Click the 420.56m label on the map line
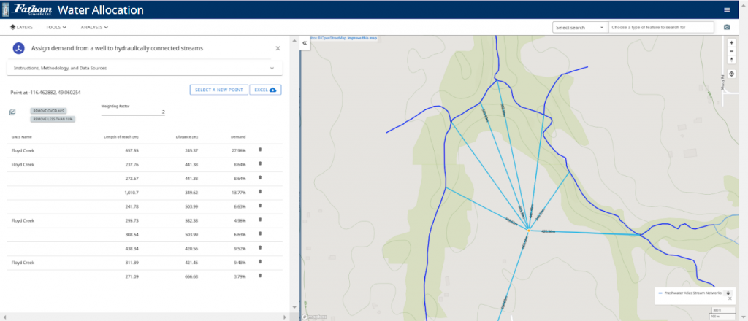 pos(549,231)
